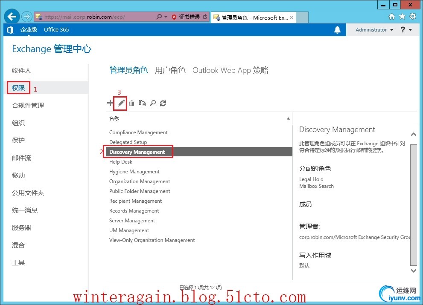Switch to 企业版 in the header
This screenshot has width=423, height=305.
coord(29,30)
